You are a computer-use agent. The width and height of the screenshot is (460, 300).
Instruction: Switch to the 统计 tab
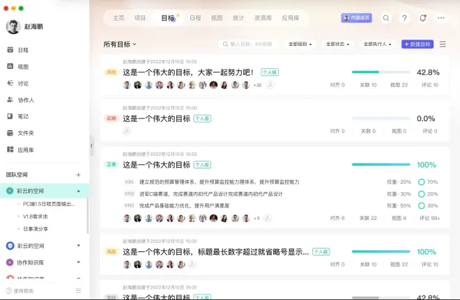click(x=237, y=18)
